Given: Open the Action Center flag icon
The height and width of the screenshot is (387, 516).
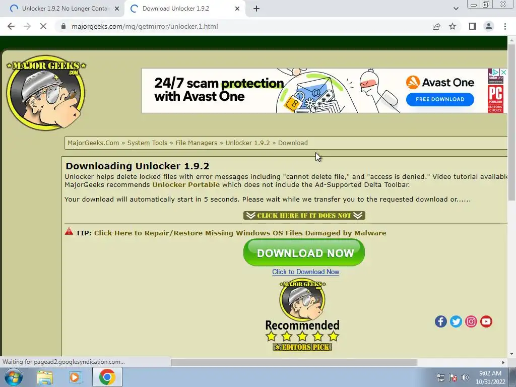Looking at the screenshot, I should point(453,377).
